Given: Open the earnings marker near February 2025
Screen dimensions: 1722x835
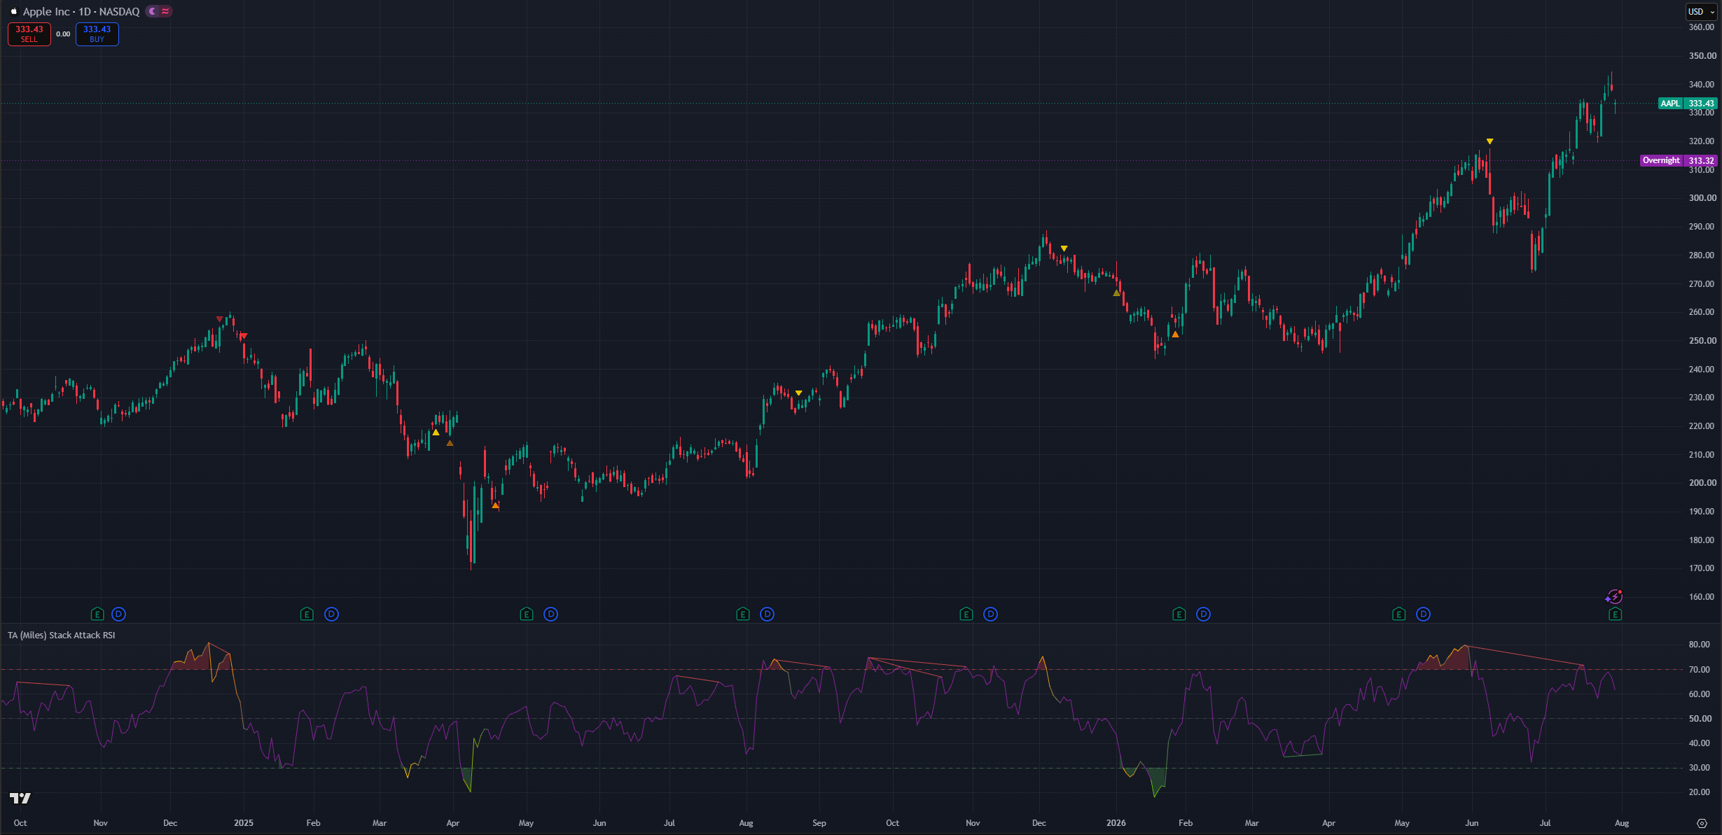Looking at the screenshot, I should pyautogui.click(x=307, y=615).
